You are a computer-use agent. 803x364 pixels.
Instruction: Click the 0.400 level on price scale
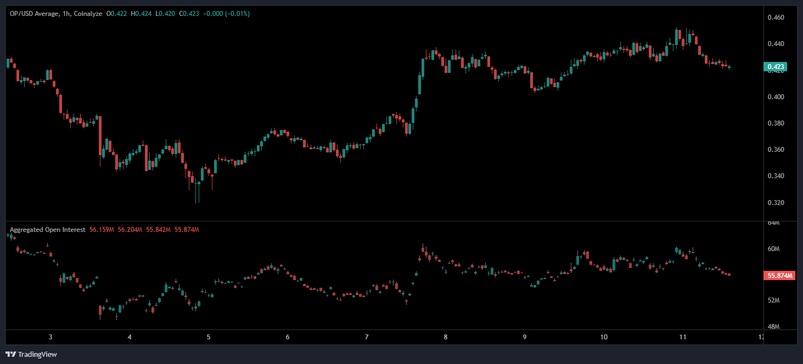(775, 97)
